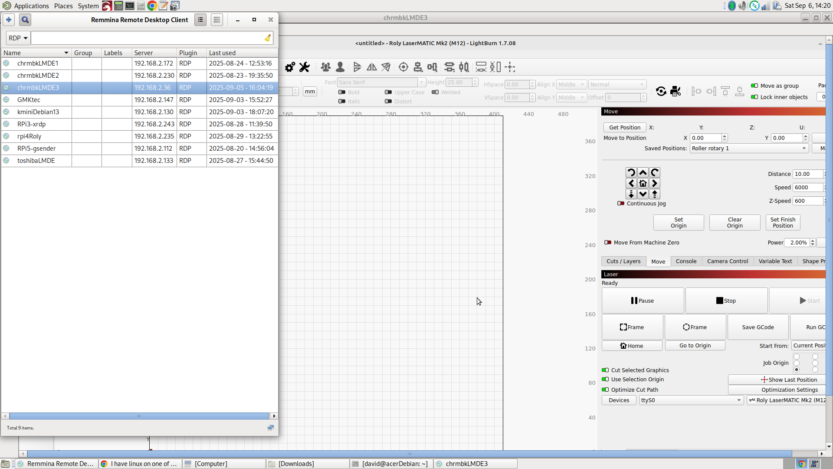Toggle Move From Machine Zero switch
Image resolution: width=833 pixels, height=469 pixels.
click(608, 243)
